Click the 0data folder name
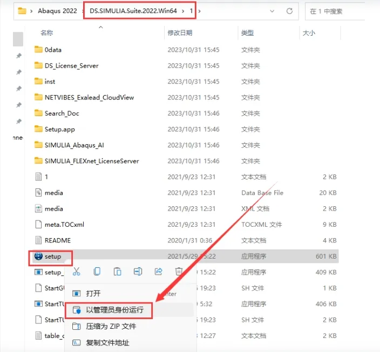Image resolution: width=380 pixels, height=352 pixels. click(53, 50)
